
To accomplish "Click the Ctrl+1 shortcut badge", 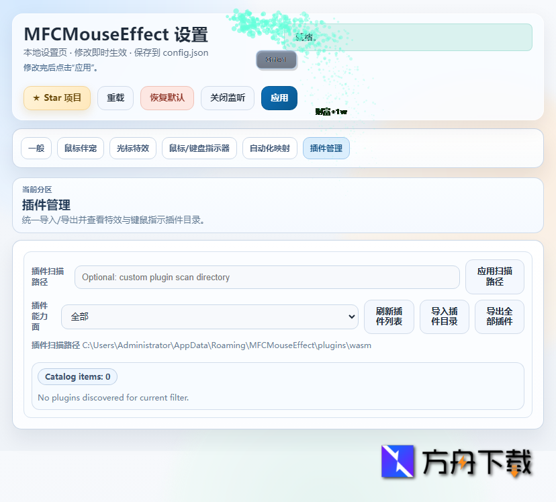I will (x=276, y=60).
